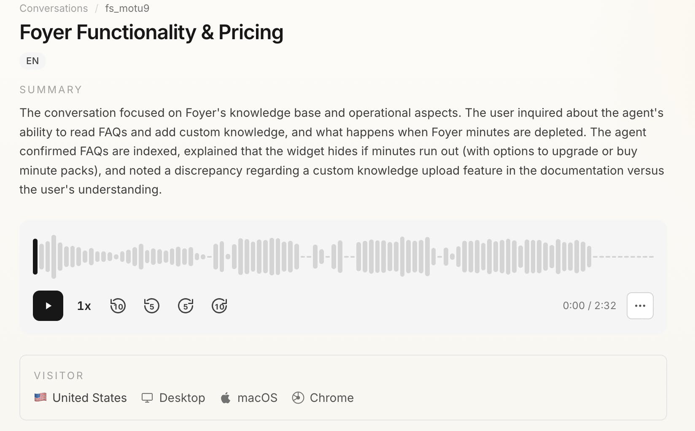Screen dimensions: 695x431
Task: Click the EN language badge
Action: pos(32,61)
